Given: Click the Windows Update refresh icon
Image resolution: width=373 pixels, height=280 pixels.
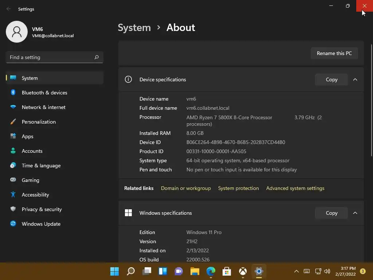Looking at the screenshot, I should tap(13, 223).
